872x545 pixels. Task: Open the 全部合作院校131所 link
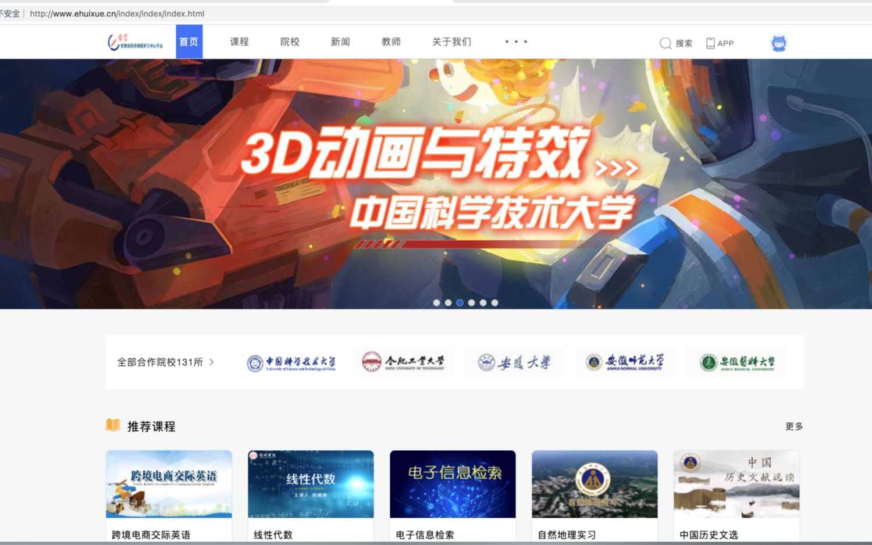coord(160,362)
